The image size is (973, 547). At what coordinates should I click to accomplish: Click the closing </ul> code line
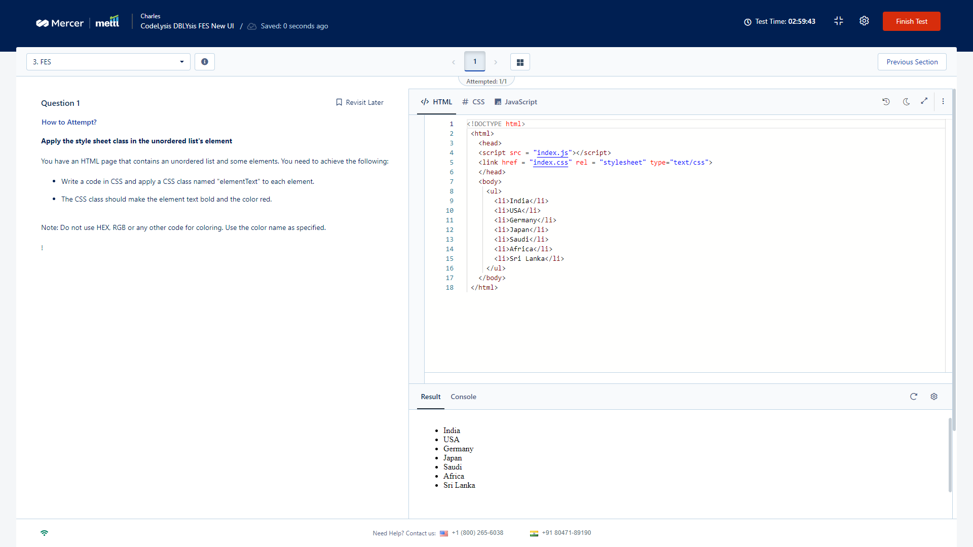(x=496, y=268)
